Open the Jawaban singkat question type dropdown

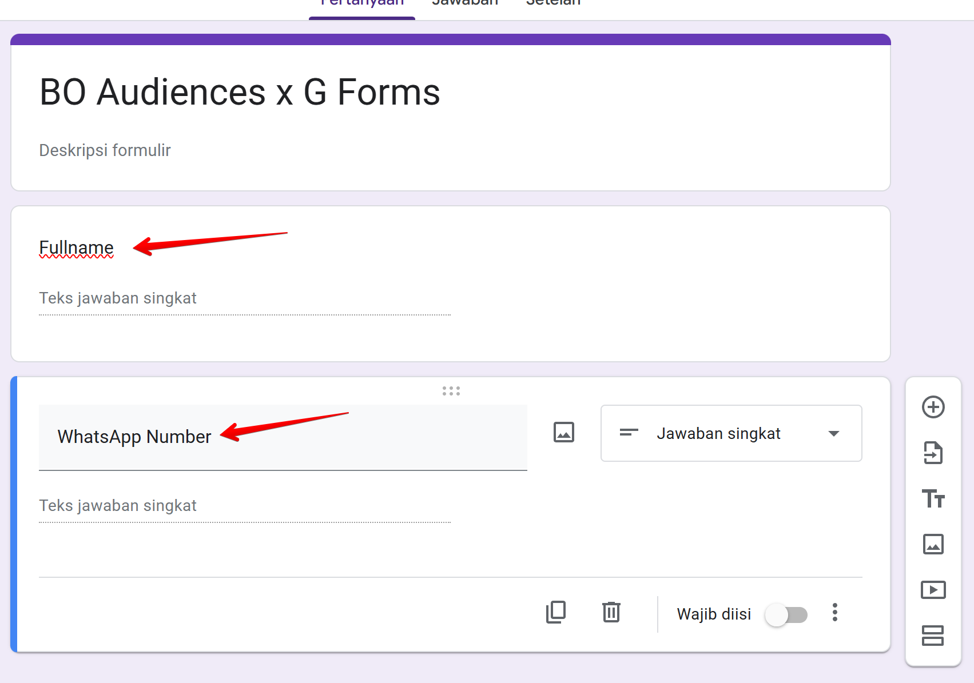[731, 434]
